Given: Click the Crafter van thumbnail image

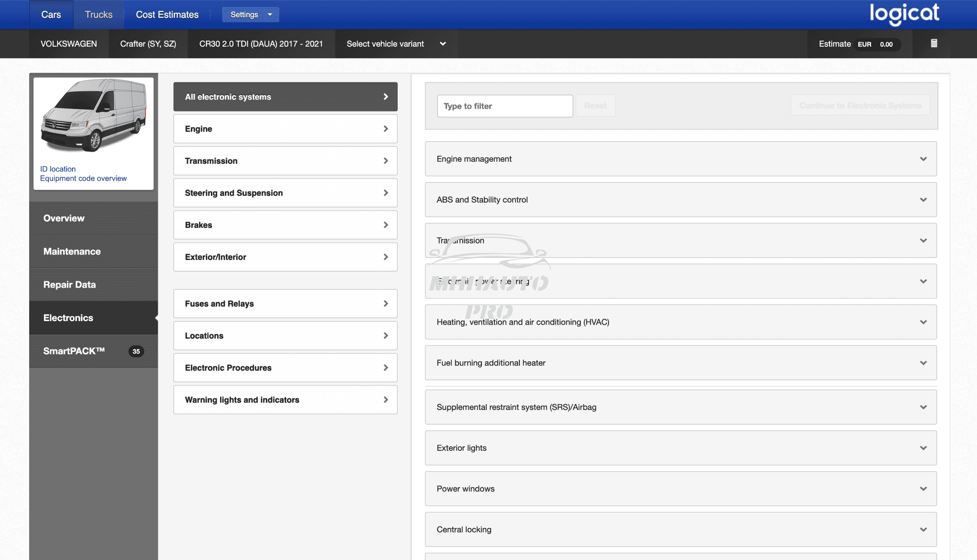Looking at the screenshot, I should pos(93,116).
